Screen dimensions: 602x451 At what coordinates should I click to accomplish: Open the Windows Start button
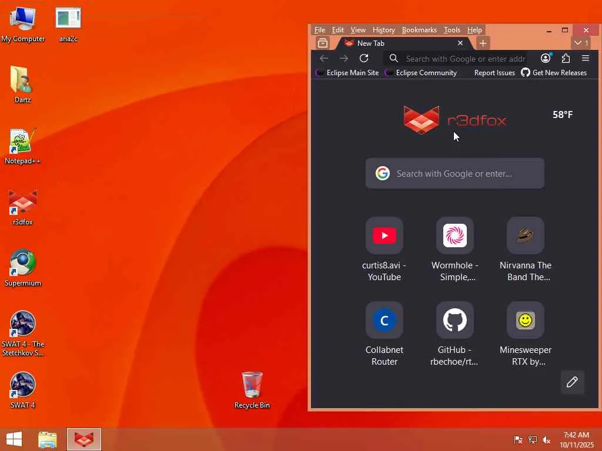pos(14,439)
